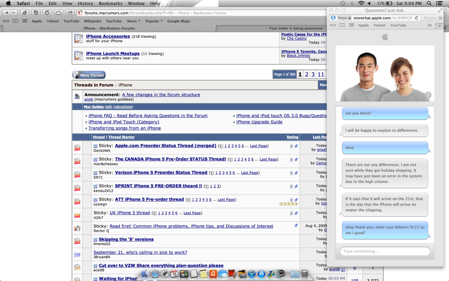This screenshot has width=449, height=281.
Task: Open Spotlight search in the menu bar
Action: [429, 4]
